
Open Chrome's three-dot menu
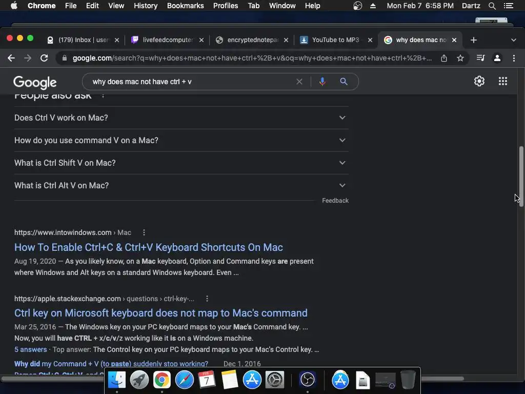pyautogui.click(x=514, y=58)
